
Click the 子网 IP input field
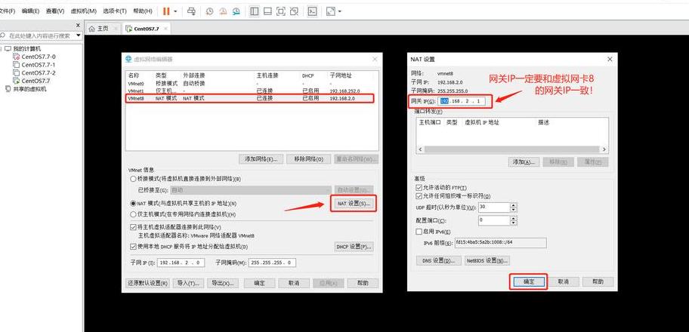180,263
